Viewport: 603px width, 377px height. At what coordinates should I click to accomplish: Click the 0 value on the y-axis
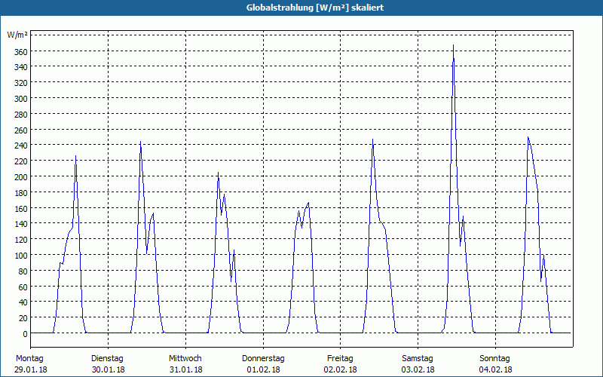pos(25,333)
